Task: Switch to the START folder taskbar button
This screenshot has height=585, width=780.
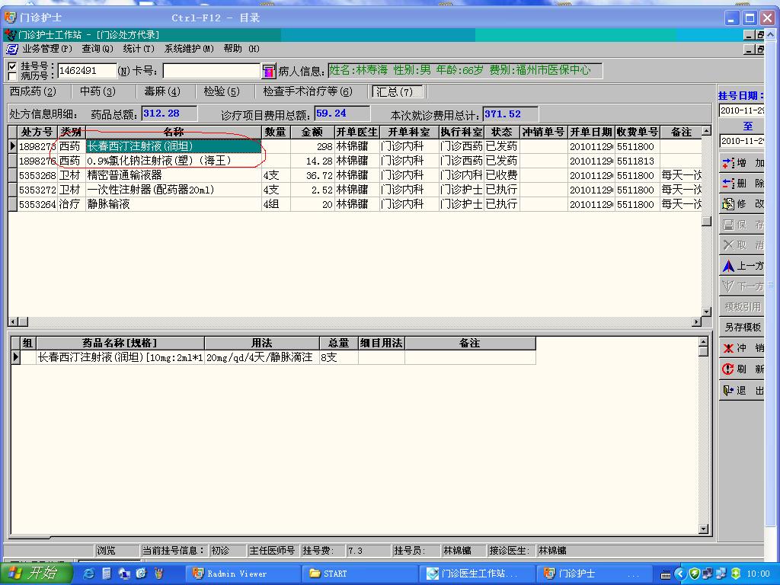Action: (x=360, y=574)
